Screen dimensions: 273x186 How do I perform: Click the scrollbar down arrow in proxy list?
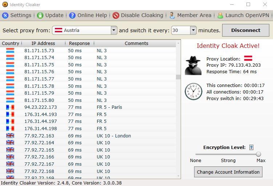pos(178,176)
